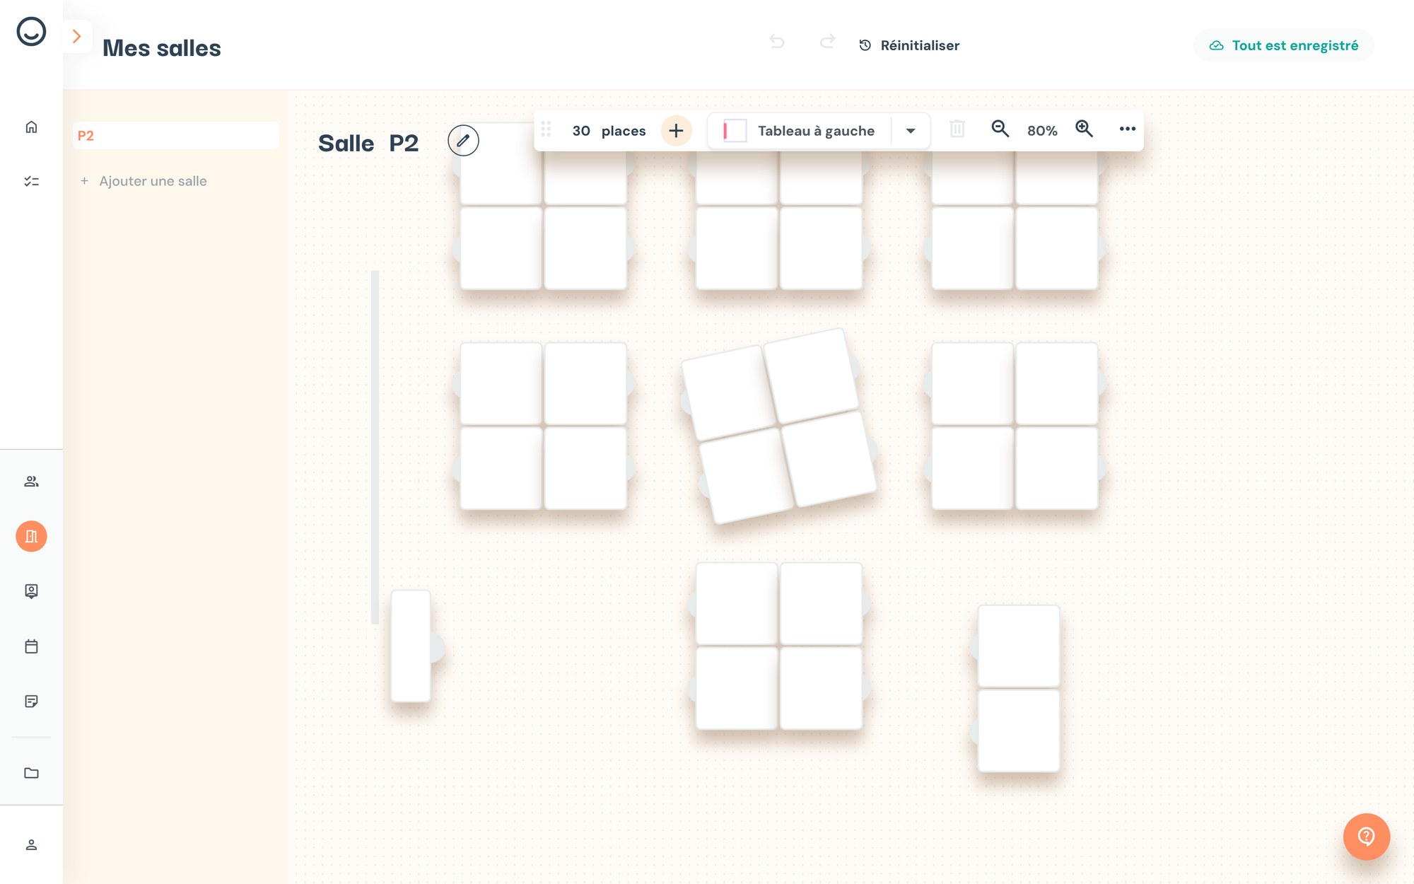Screen dimensions: 1414x884
Task: Click the trash delete icon
Action: click(957, 129)
